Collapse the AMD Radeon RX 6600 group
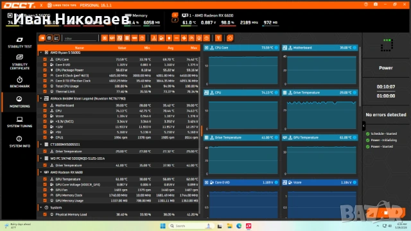Image resolution: width=411 pixels, height=231 pixels. point(41,173)
